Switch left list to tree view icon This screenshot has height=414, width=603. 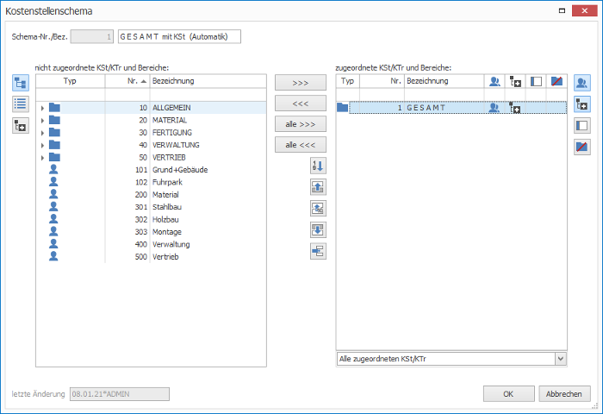point(21,83)
